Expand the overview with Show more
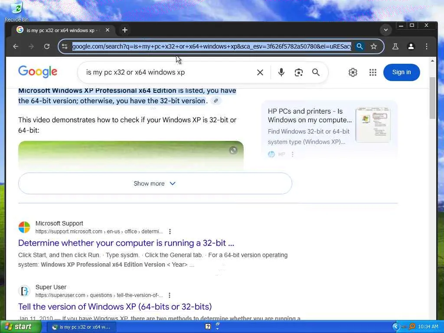 coord(155,183)
